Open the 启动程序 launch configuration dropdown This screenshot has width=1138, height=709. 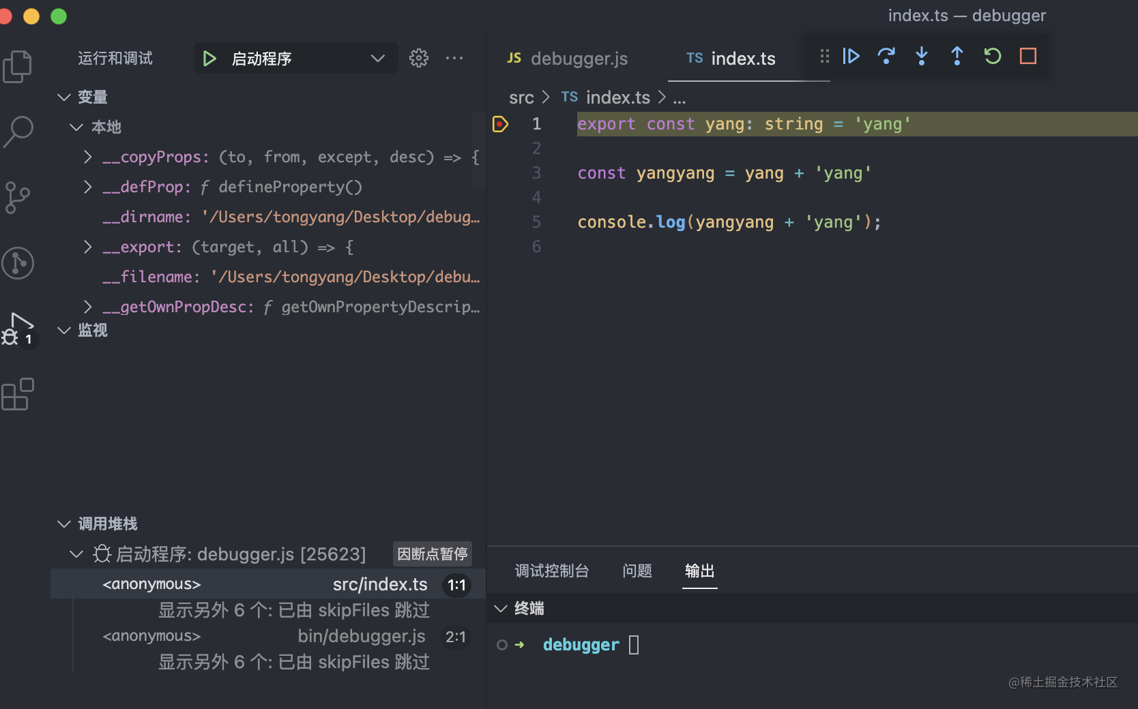coord(377,59)
